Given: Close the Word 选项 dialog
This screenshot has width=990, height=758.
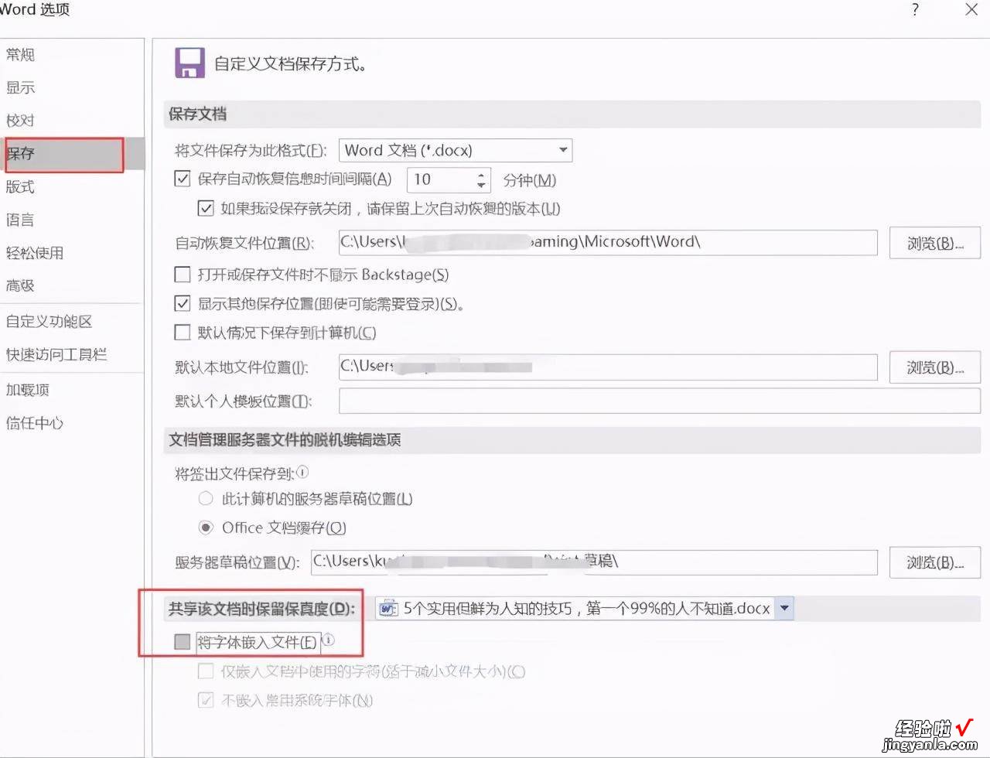Looking at the screenshot, I should pyautogui.click(x=971, y=10).
